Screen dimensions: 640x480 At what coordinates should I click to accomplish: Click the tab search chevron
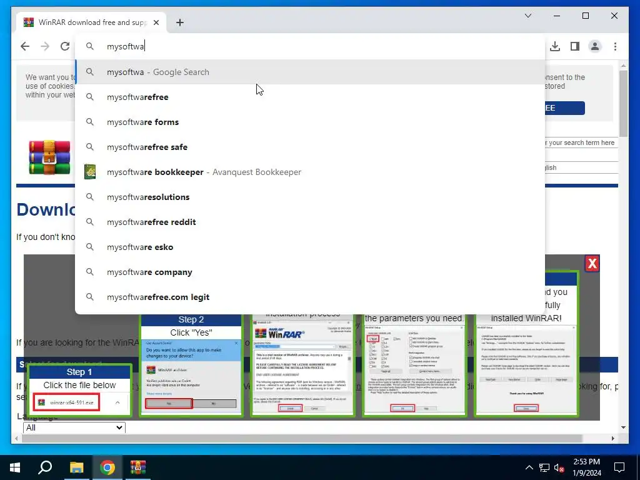527,16
